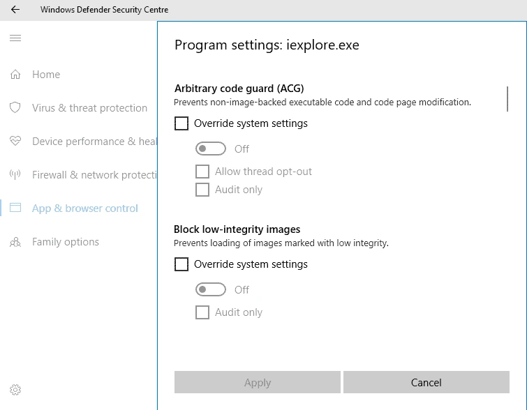This screenshot has width=527, height=410.
Task: Check Allow thread opt-out
Action: (x=202, y=172)
